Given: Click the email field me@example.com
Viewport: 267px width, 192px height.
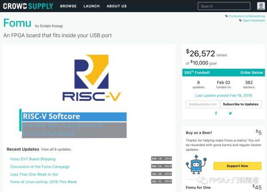Looking at the screenshot, I should 203,104.
